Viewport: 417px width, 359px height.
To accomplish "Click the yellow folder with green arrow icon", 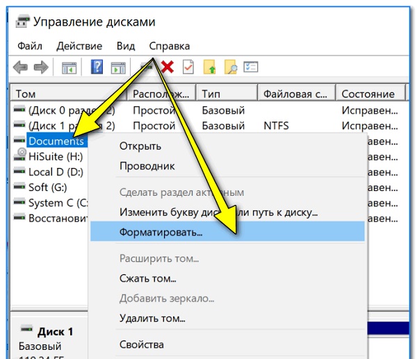I will (x=209, y=67).
